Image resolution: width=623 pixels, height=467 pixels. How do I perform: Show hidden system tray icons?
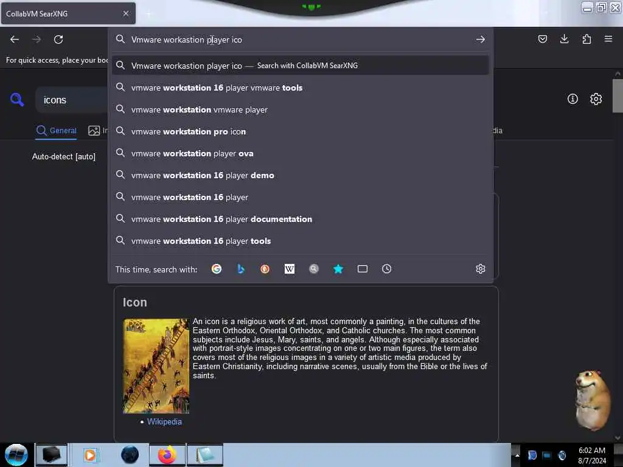coord(517,455)
